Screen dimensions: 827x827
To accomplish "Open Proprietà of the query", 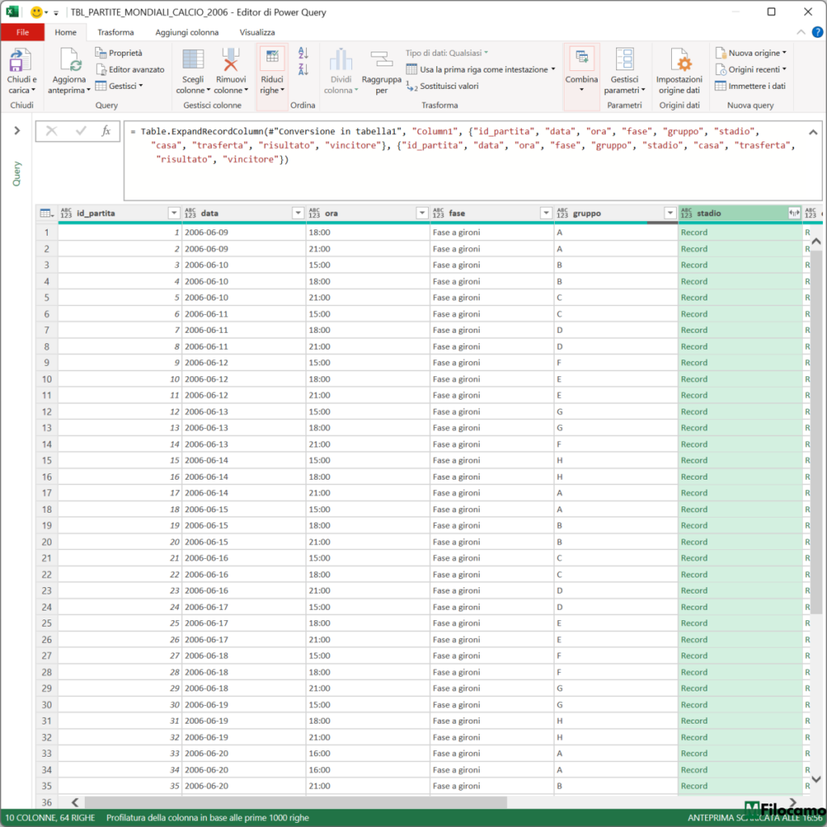I will coord(119,52).
